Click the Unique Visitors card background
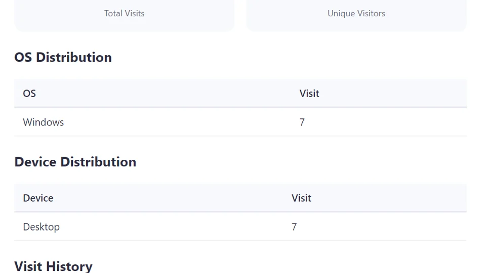486x273 pixels. click(x=356, y=16)
